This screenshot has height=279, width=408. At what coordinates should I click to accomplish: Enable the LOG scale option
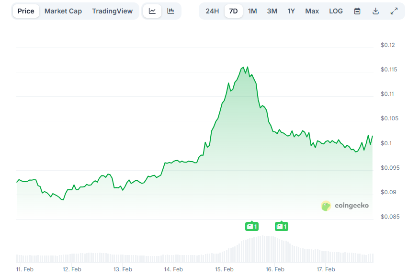336,11
